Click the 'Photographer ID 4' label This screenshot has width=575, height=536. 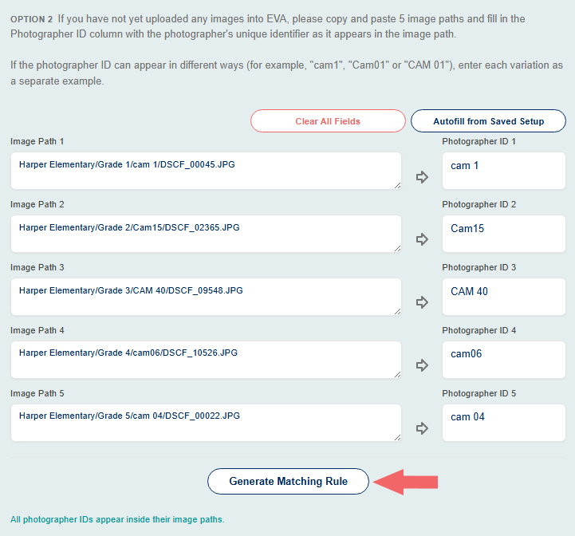(x=479, y=330)
